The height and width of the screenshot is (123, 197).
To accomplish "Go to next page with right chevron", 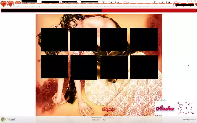I will (188, 65).
